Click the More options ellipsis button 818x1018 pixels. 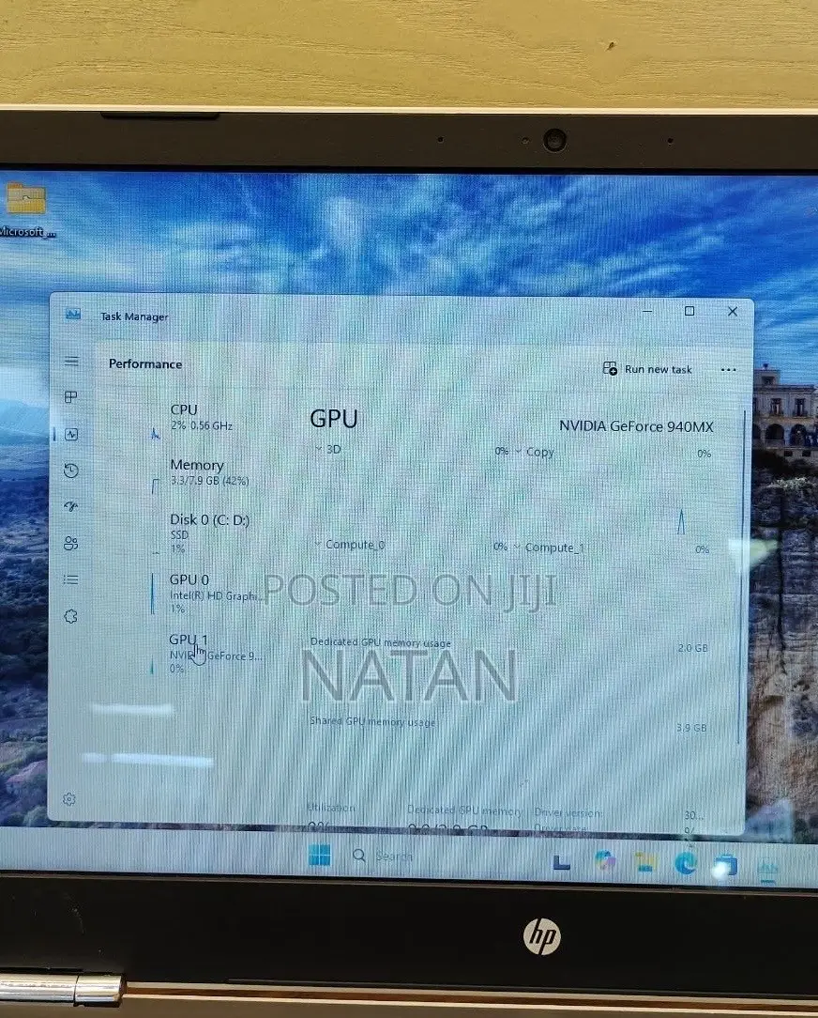click(x=728, y=369)
